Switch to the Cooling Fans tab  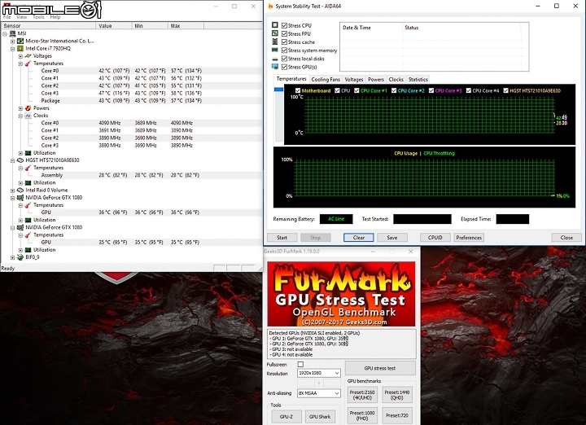point(326,79)
